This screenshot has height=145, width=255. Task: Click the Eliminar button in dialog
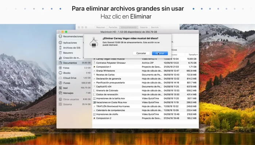point(160,53)
